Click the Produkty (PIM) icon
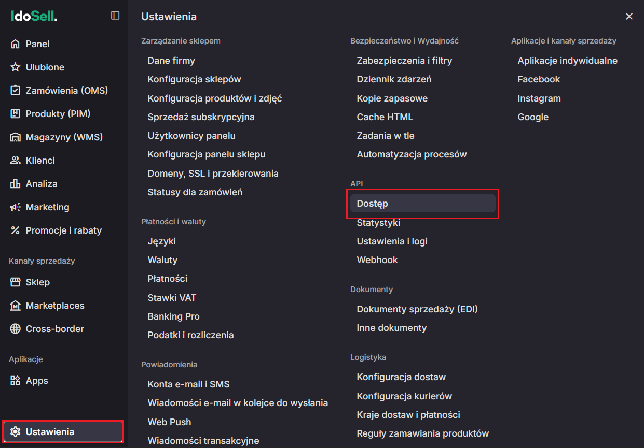This screenshot has height=448, width=644. [x=16, y=114]
